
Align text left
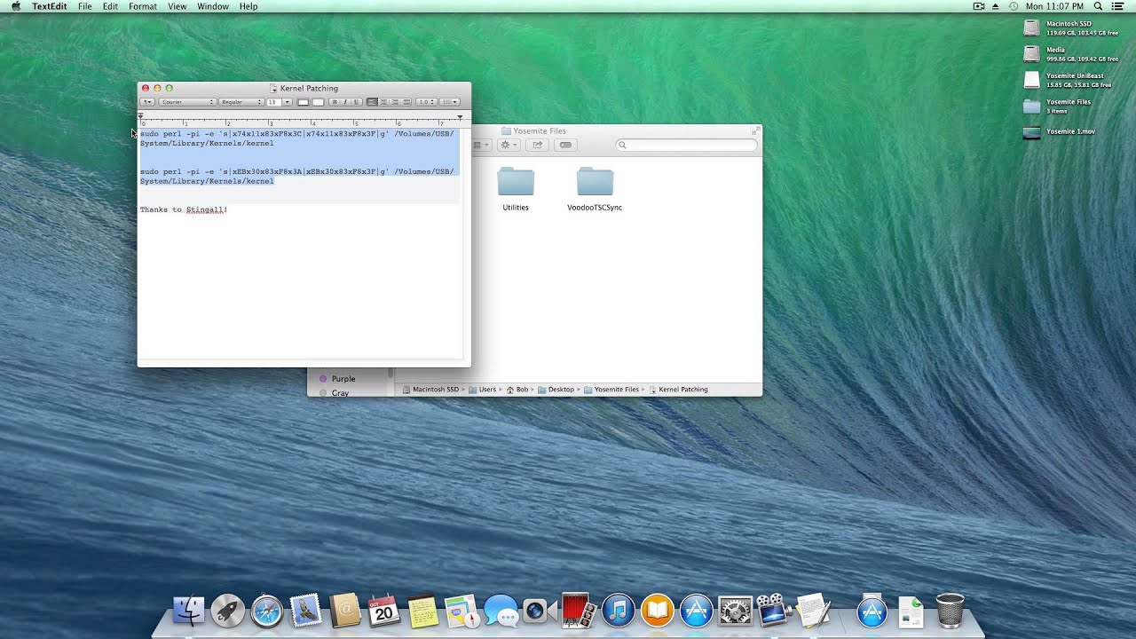(x=372, y=102)
